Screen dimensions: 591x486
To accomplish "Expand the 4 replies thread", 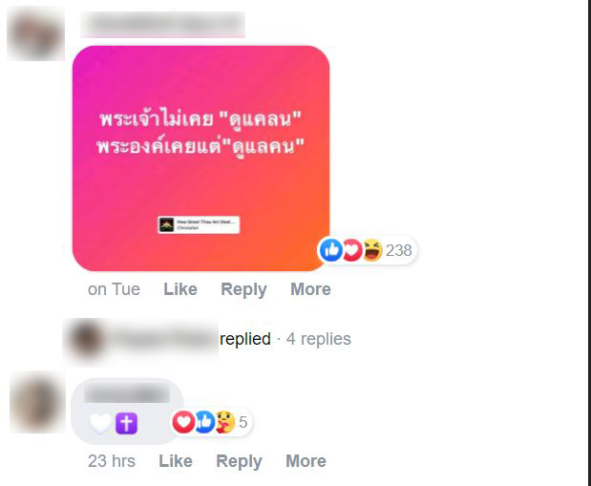I will 319,339.
